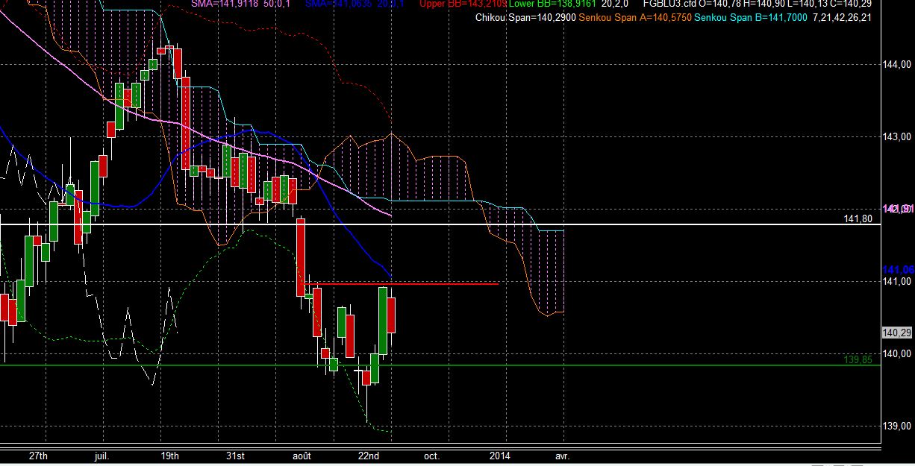Click the Bollinger parameters 20,2,0 text

tap(616, 4)
